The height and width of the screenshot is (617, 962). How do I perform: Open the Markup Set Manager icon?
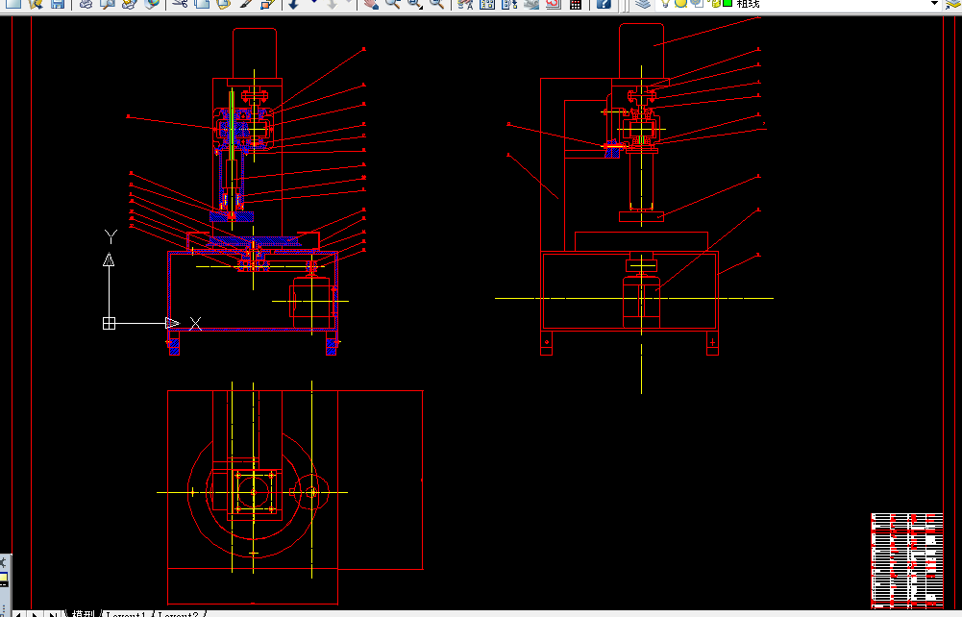tap(554, 4)
